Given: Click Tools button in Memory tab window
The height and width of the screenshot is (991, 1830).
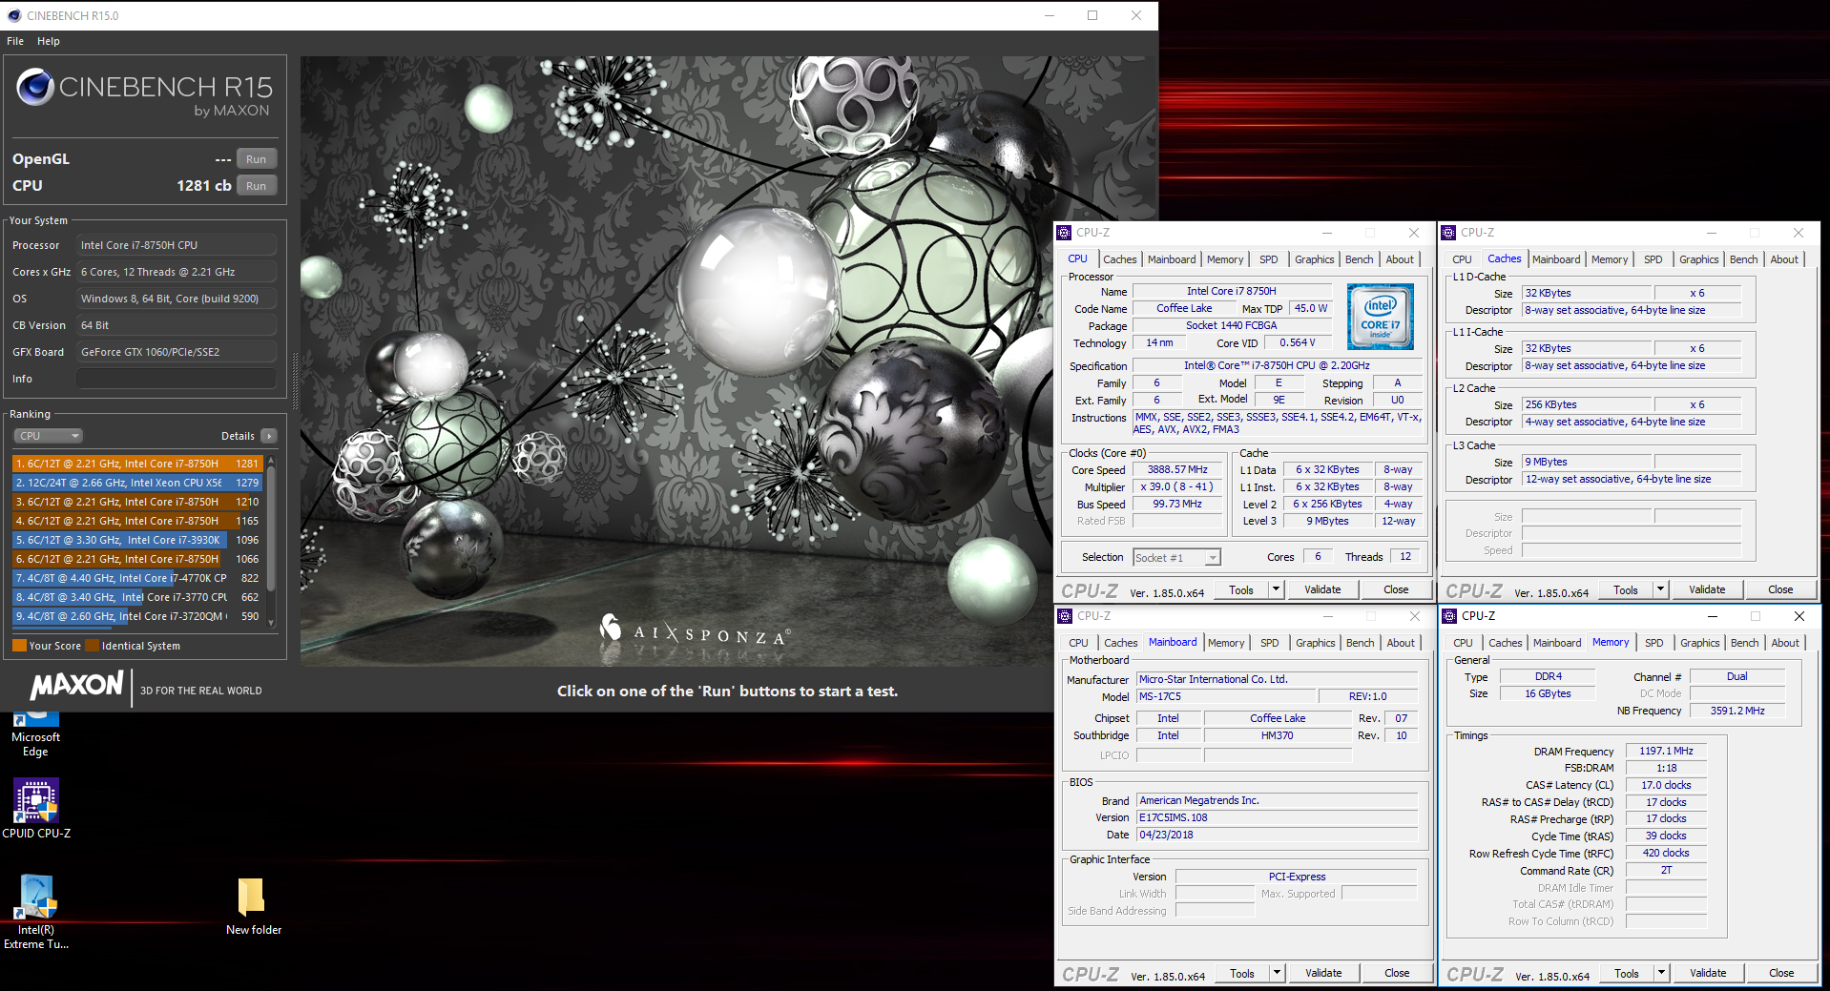Looking at the screenshot, I should (1627, 973).
